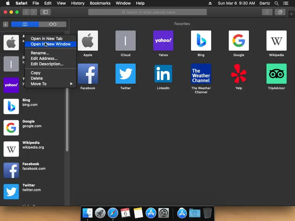Click the sidebar back chevron button

(6, 24)
